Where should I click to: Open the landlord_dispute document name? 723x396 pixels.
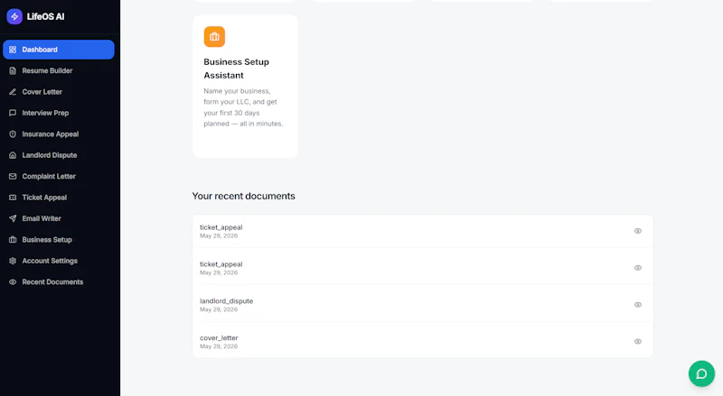[x=227, y=301]
